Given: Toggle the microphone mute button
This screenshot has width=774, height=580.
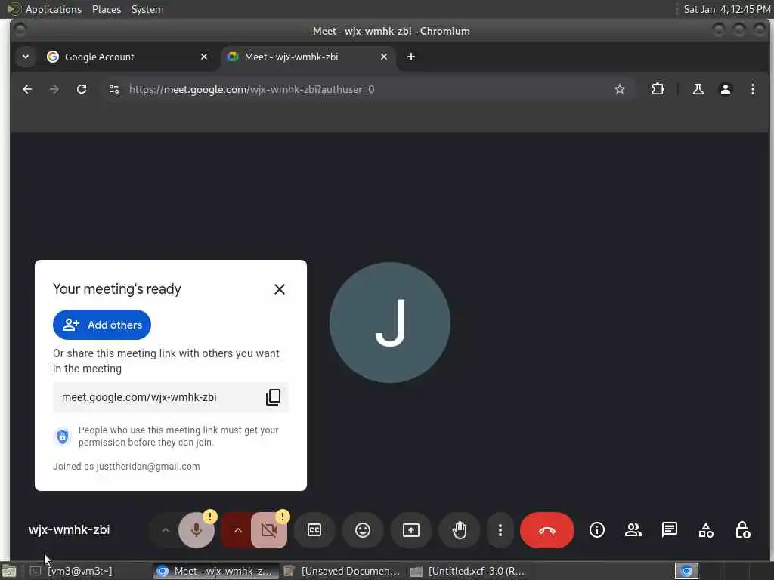Looking at the screenshot, I should 197,530.
